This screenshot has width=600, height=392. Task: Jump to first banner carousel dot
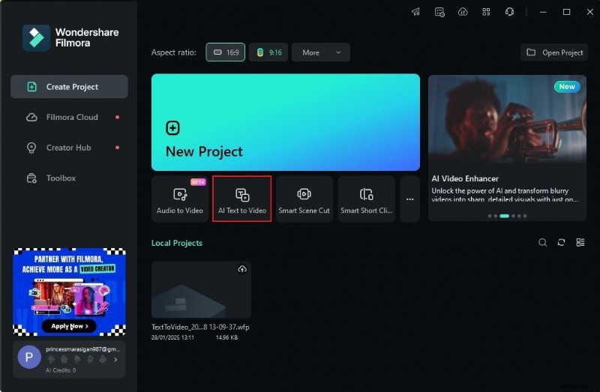tap(490, 216)
